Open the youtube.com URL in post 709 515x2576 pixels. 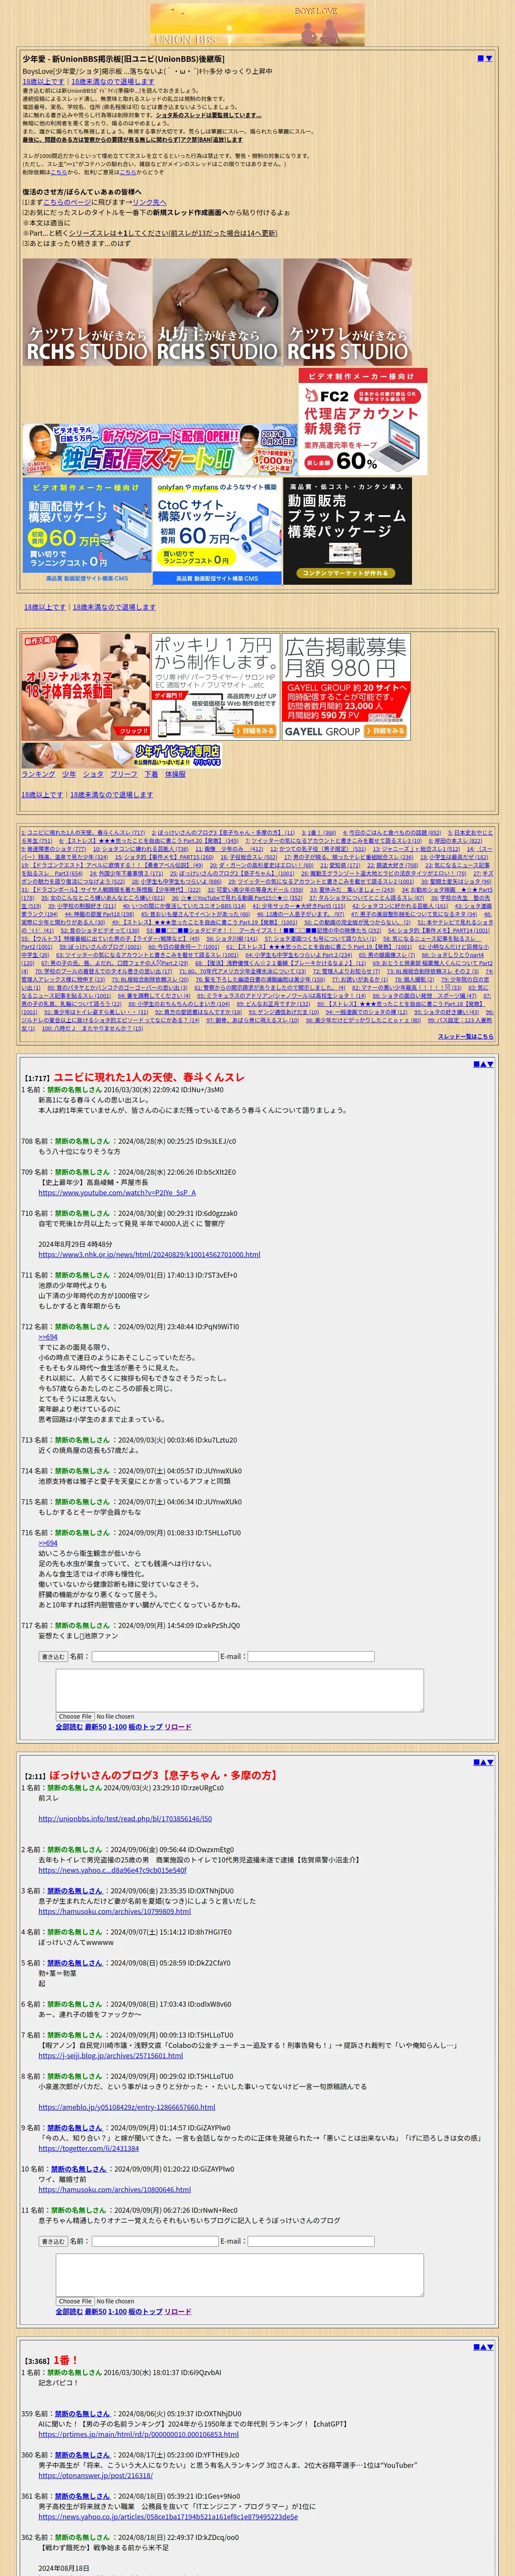[117, 1193]
